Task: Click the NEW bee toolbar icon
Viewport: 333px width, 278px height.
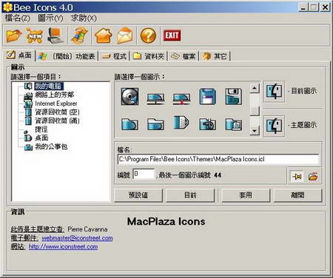Action: (34, 35)
